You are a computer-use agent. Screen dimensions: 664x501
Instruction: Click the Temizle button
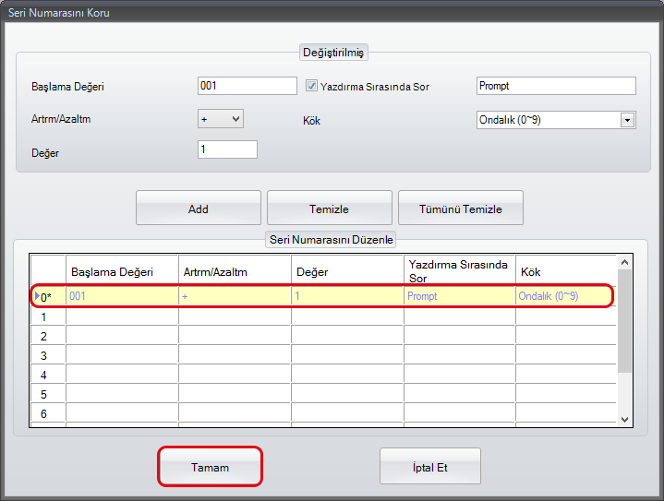pos(329,209)
